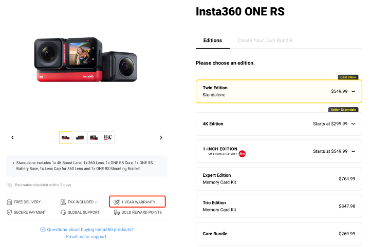Show the previous product image
This screenshot has height=247, width=370.
click(13, 137)
